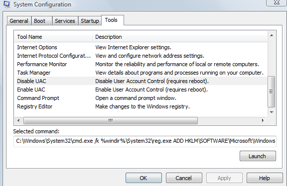This screenshot has width=287, height=186.
Task: Click 'View and configure network address settings.' text
Action: (x=149, y=56)
